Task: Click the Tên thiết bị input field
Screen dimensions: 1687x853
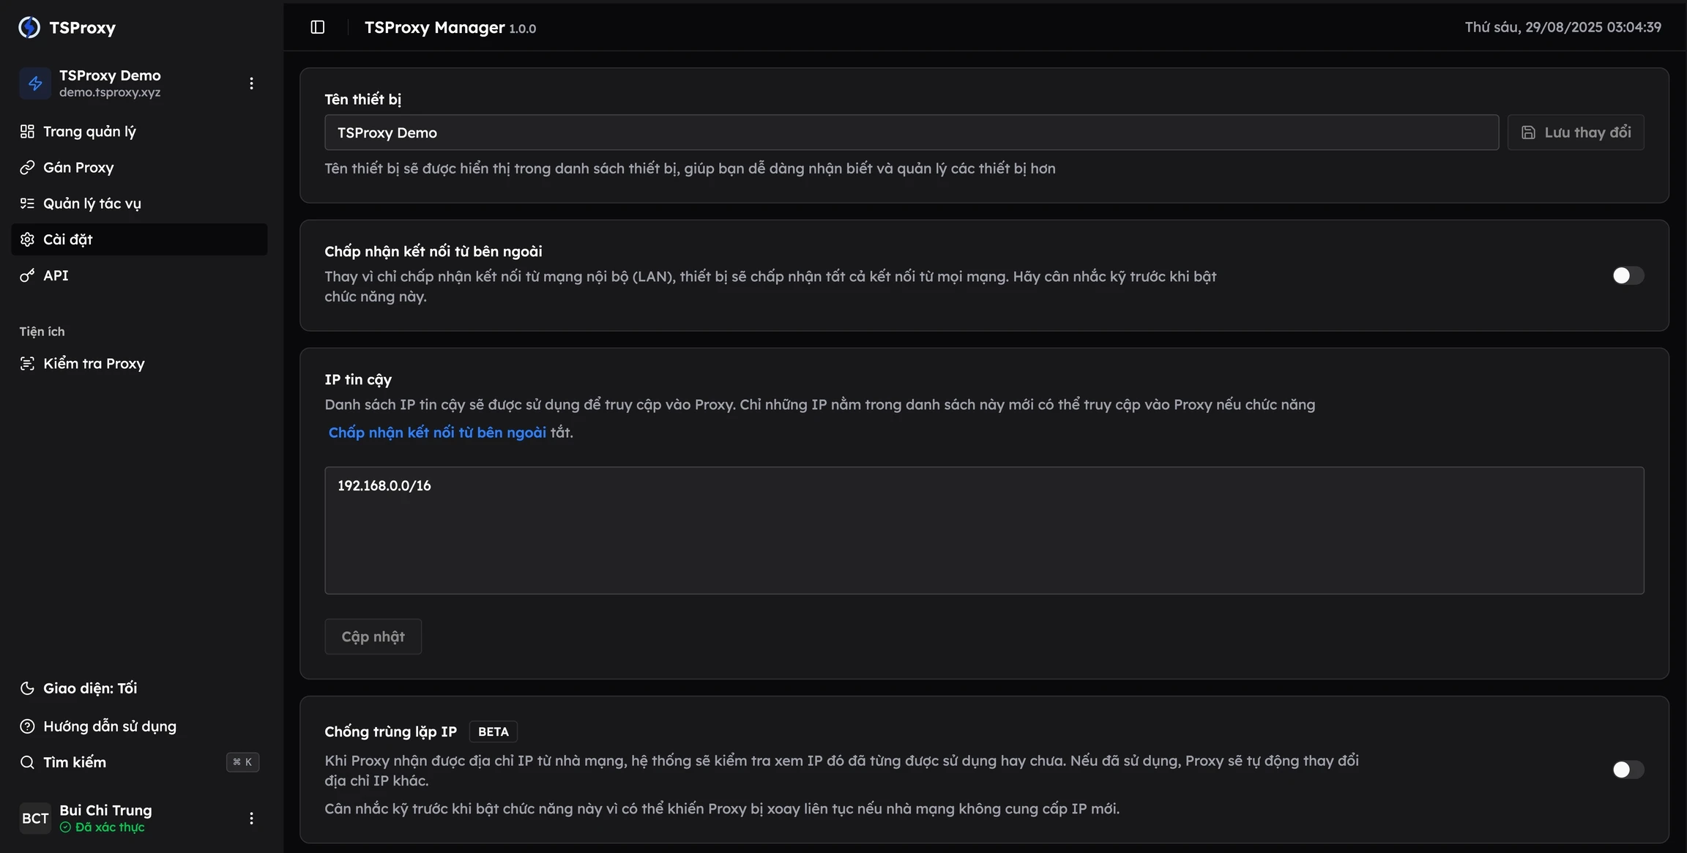Action: click(912, 133)
